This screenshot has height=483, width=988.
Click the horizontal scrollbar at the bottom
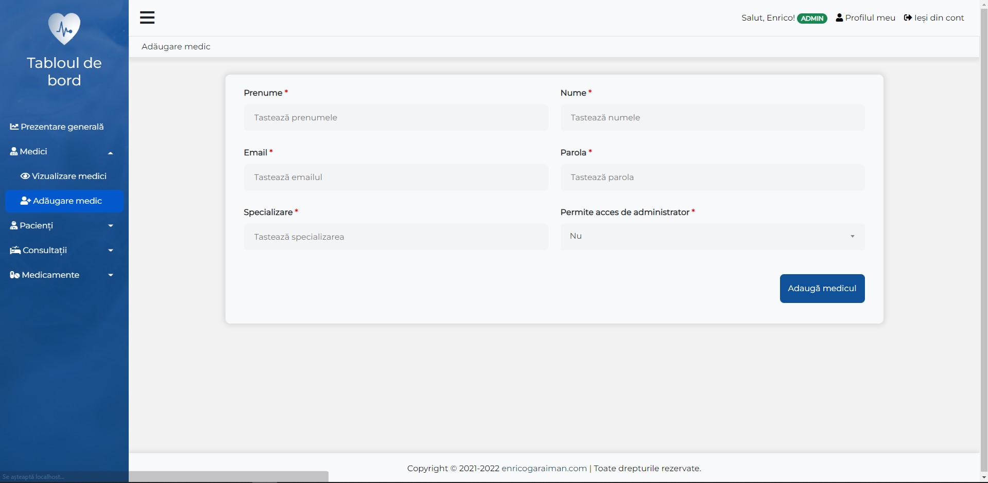(229, 476)
